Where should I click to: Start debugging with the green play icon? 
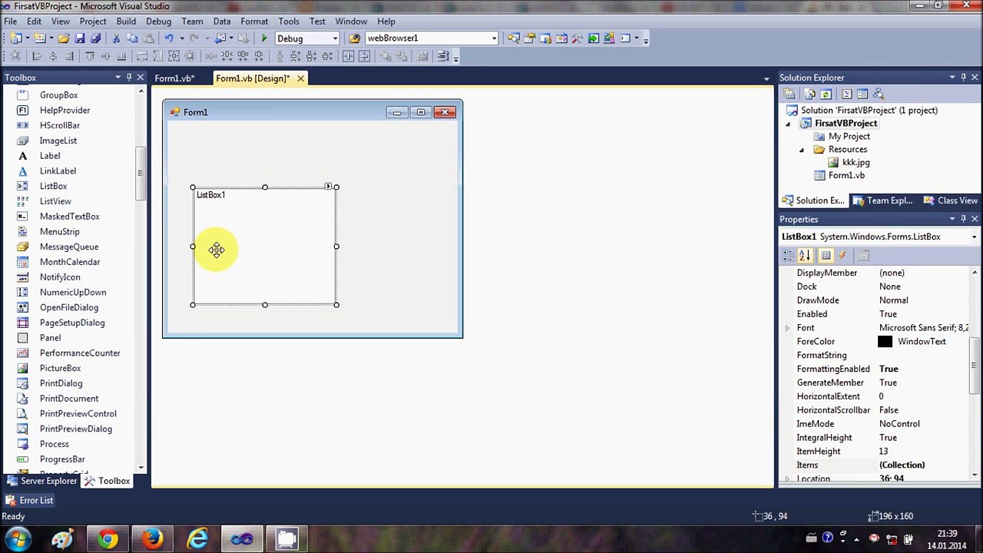[264, 38]
